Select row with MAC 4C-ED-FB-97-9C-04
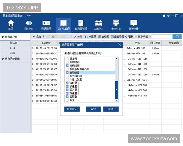The height and width of the screenshot is (146, 183). [x=46, y=59]
